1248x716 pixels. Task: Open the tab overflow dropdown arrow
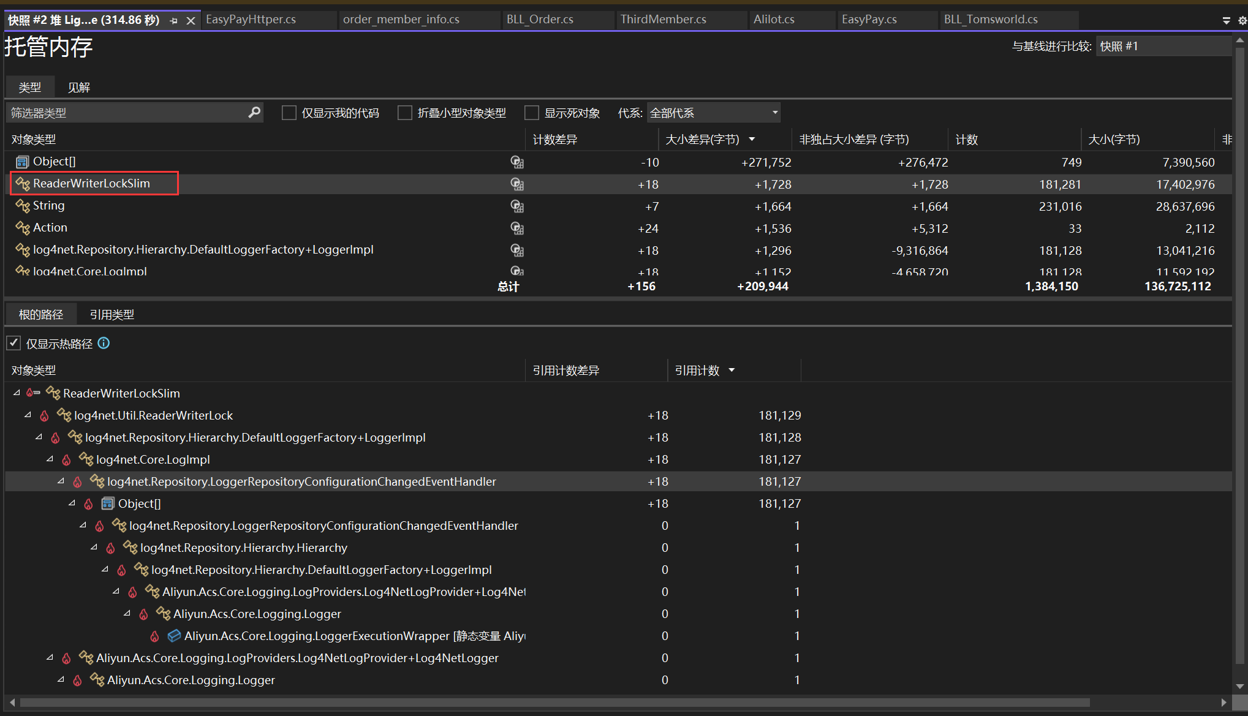click(x=1227, y=20)
